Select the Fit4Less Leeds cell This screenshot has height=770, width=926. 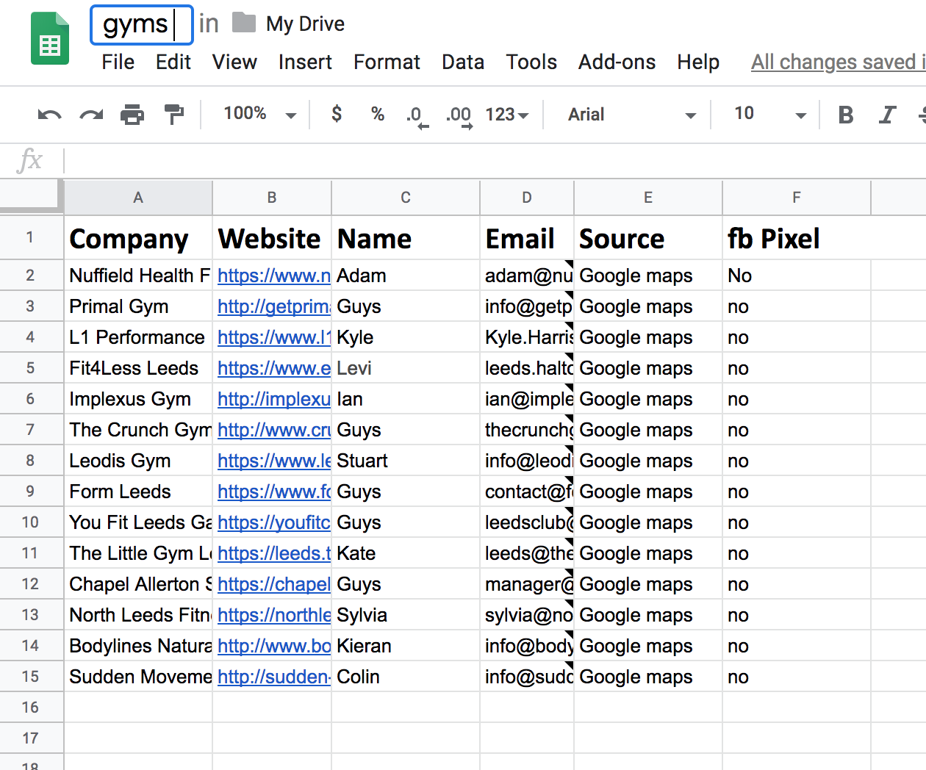tap(138, 368)
